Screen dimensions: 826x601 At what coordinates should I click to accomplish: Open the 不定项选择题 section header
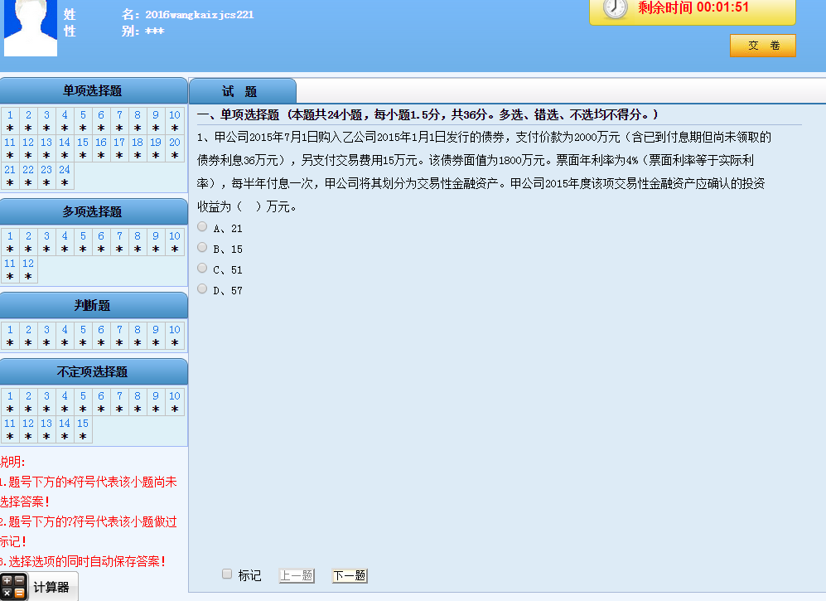coord(93,372)
